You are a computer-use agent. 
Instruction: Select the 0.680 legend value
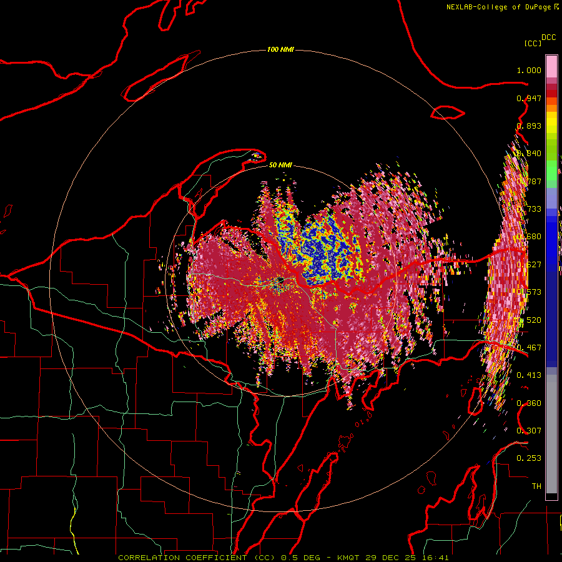point(529,237)
